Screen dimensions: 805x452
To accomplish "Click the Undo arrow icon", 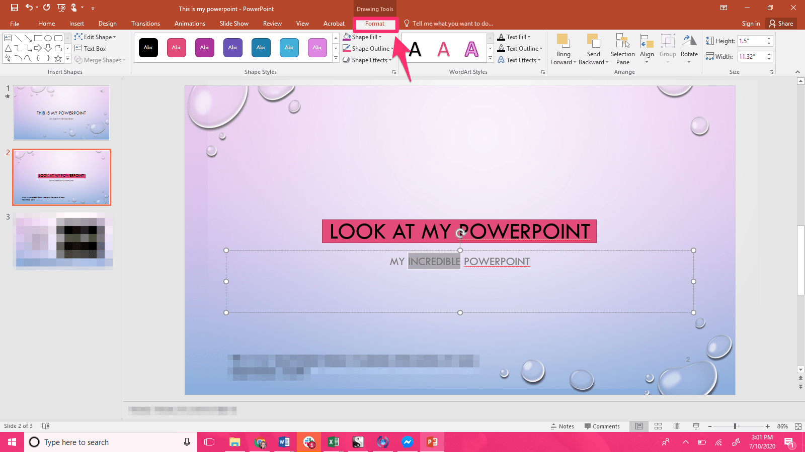I will pyautogui.click(x=29, y=8).
